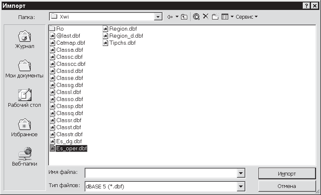Click the Delete (X) toolbar icon
321x195 pixels.
click(205, 17)
